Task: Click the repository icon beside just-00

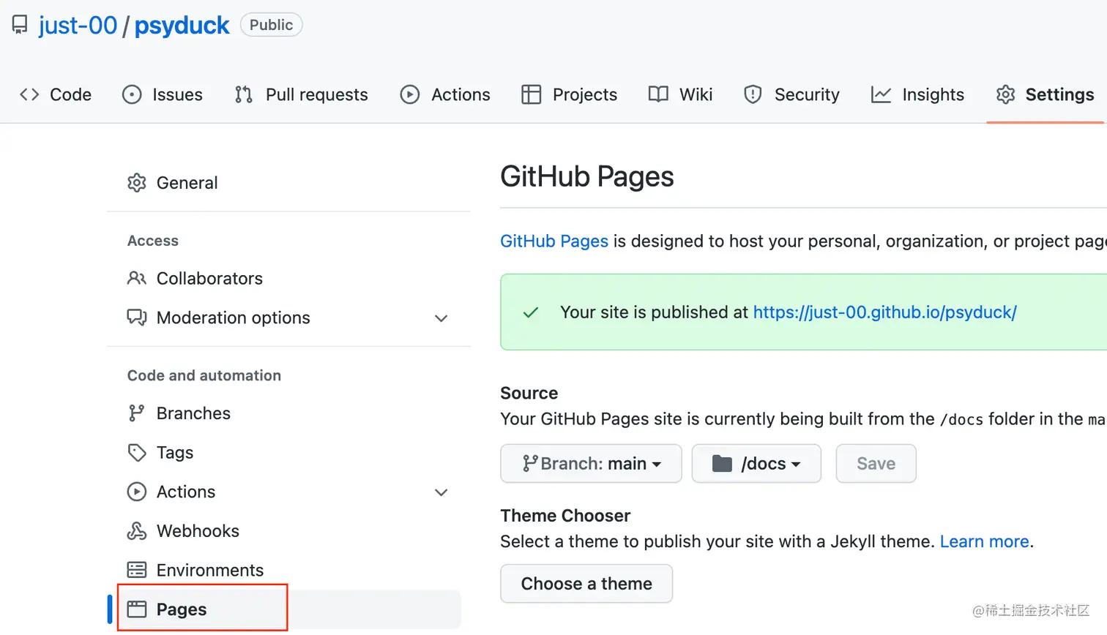Action: click(x=20, y=25)
